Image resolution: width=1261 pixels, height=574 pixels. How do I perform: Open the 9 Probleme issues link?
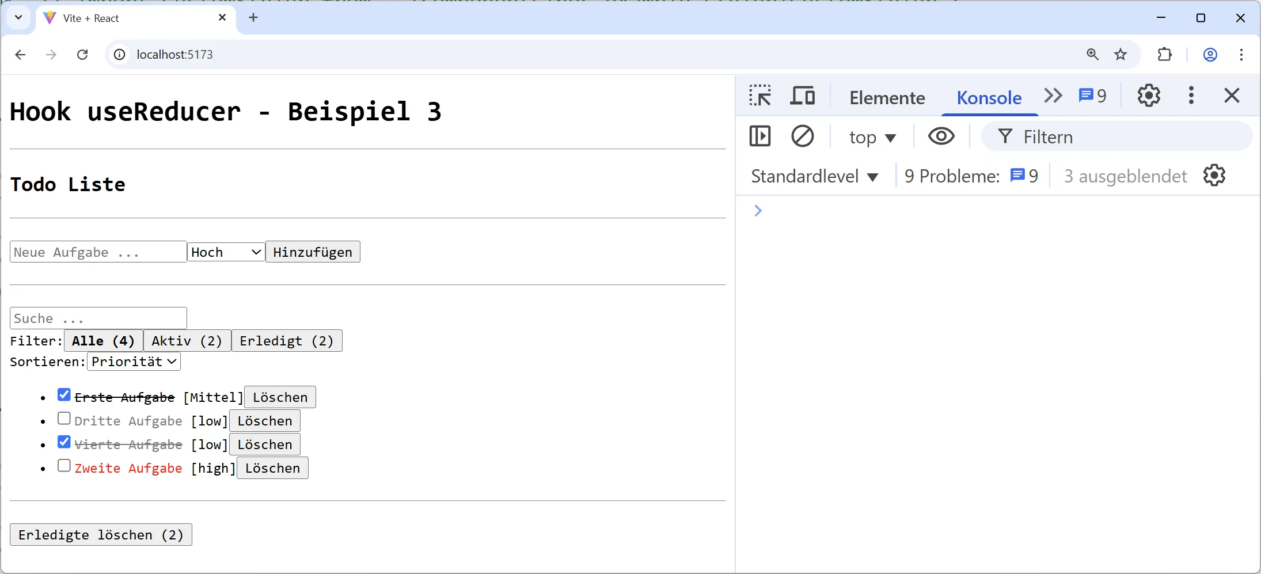coord(971,176)
